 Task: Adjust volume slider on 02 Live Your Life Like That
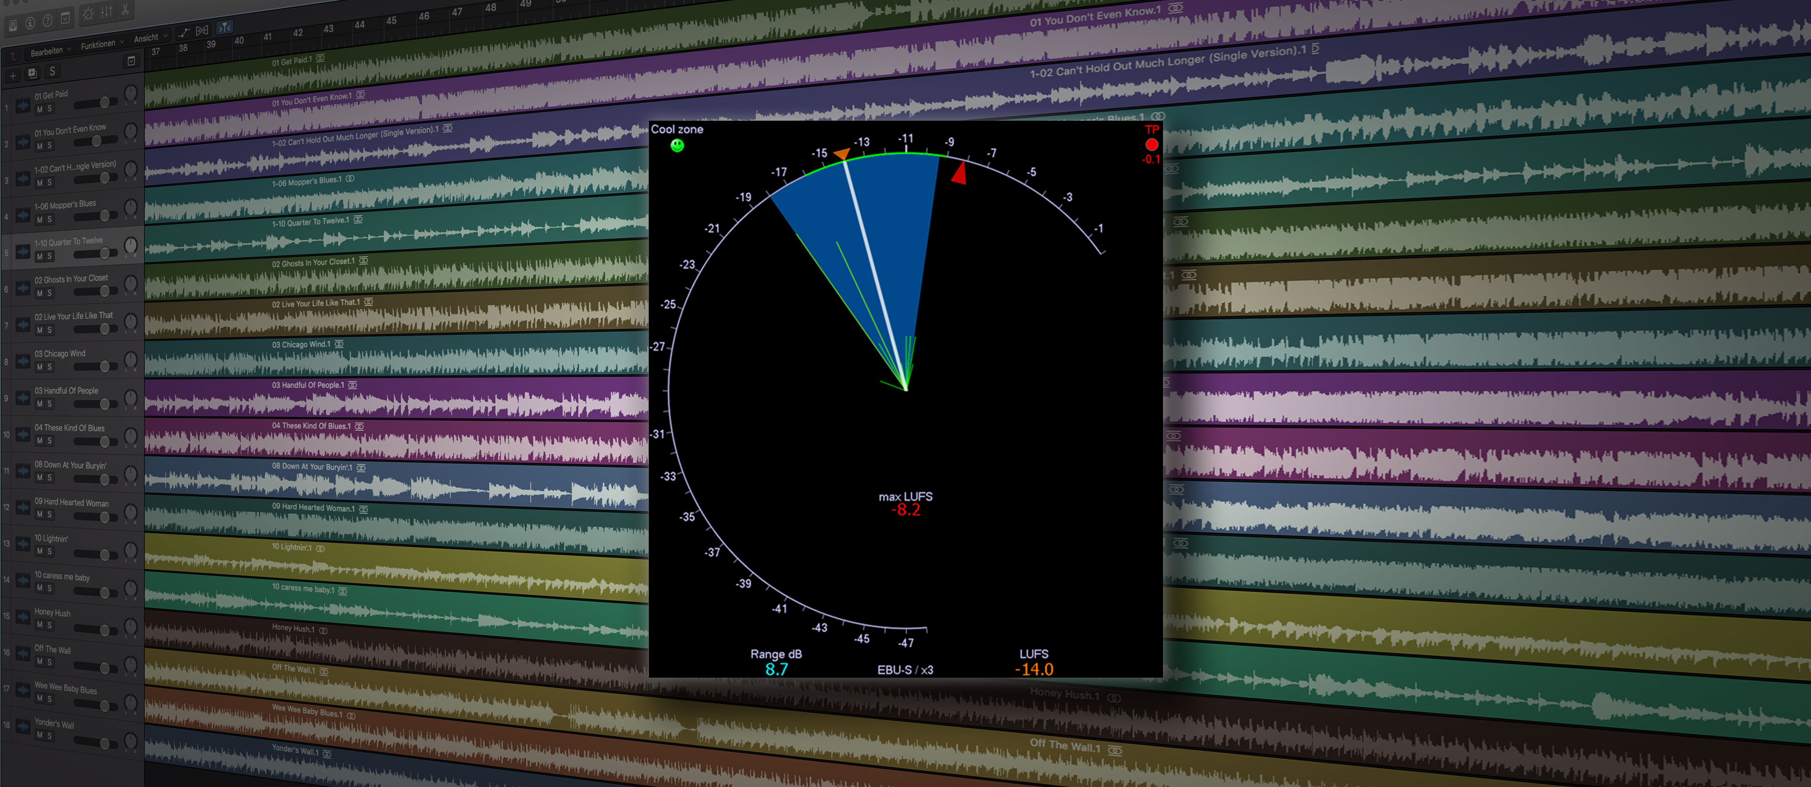coord(96,328)
